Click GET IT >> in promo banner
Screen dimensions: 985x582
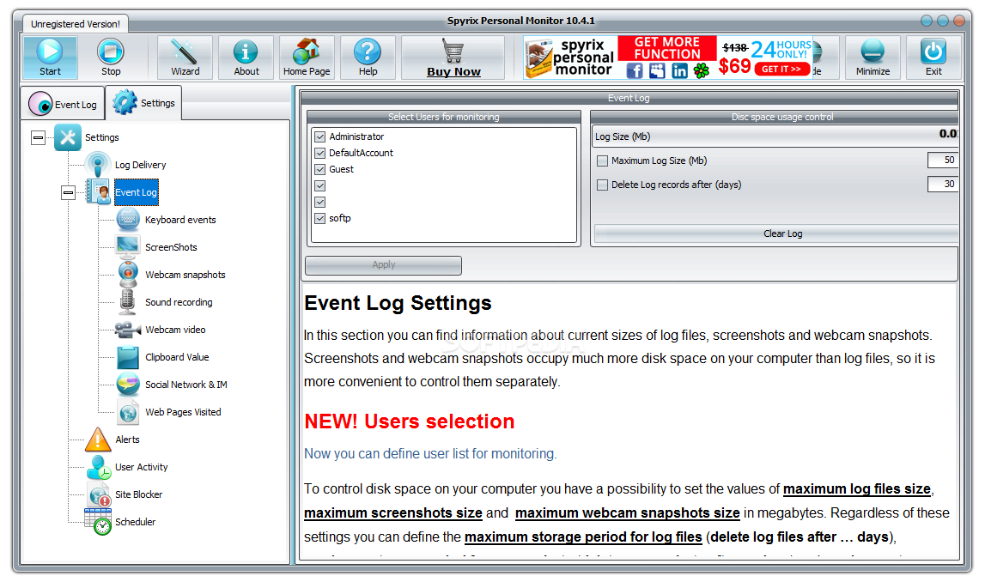(781, 69)
